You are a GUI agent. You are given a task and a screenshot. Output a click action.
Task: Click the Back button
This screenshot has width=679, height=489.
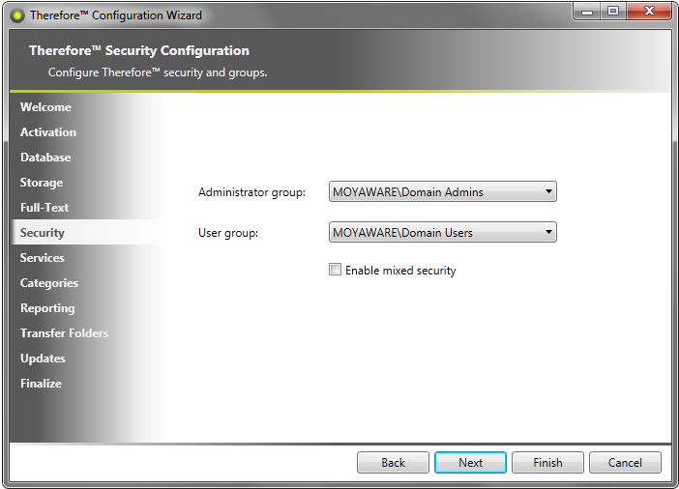click(x=394, y=463)
